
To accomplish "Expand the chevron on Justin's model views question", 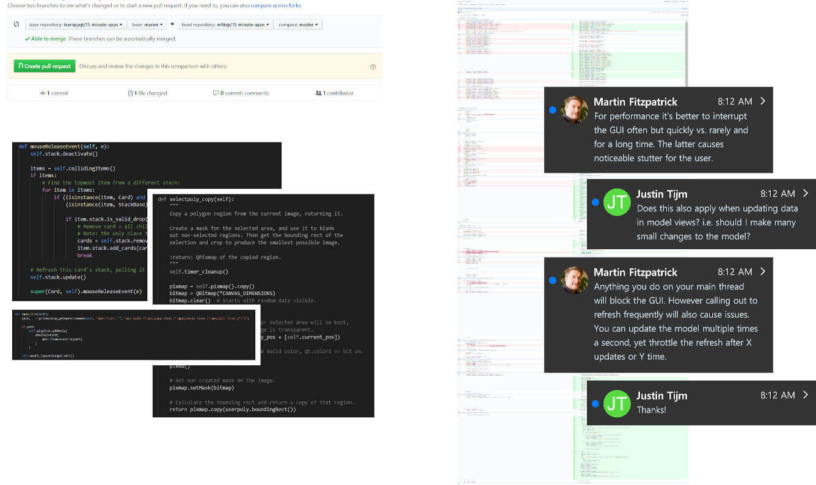I will pyautogui.click(x=806, y=193).
